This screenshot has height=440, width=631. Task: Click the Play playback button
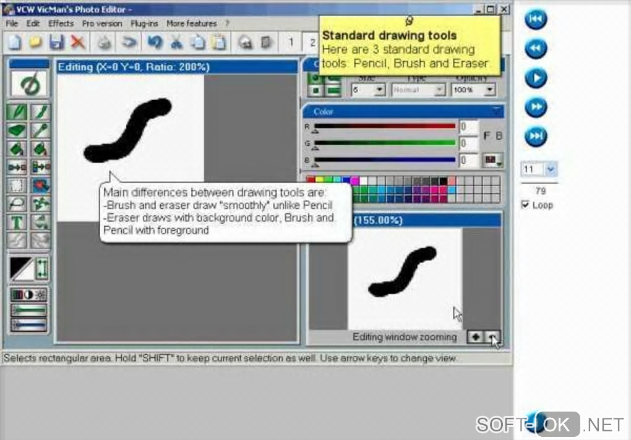(x=536, y=78)
